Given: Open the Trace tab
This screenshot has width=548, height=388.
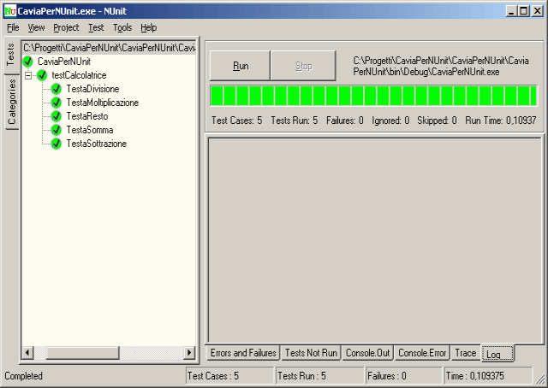Looking at the screenshot, I should pyautogui.click(x=466, y=353).
